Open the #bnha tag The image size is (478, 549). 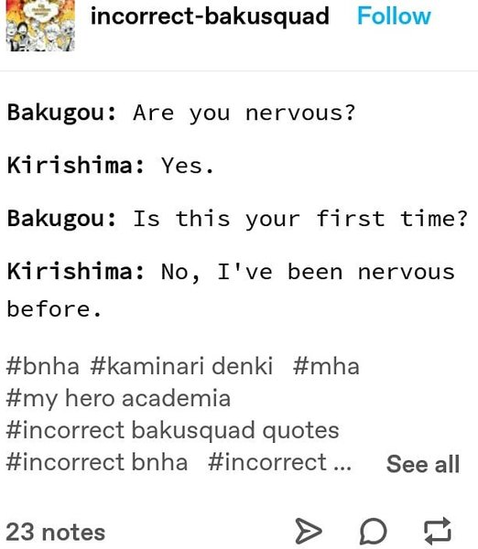[x=42, y=367]
